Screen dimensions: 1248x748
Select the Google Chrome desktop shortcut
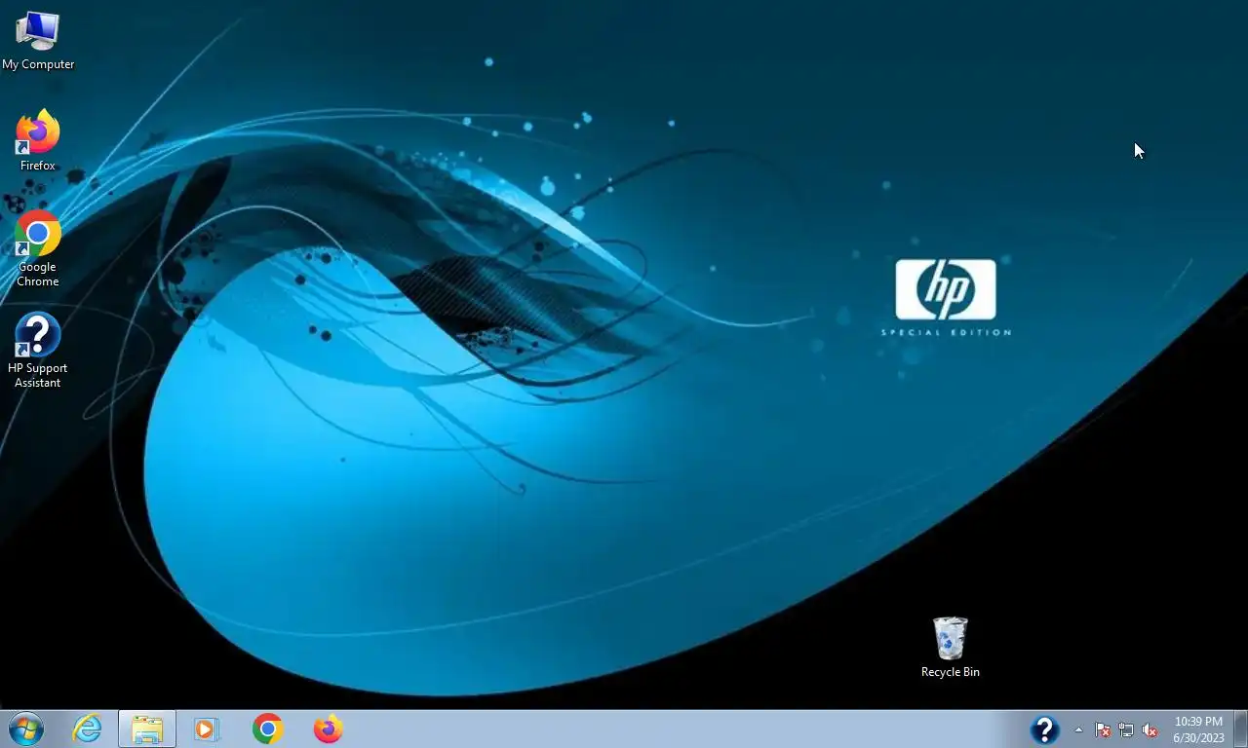click(x=38, y=249)
